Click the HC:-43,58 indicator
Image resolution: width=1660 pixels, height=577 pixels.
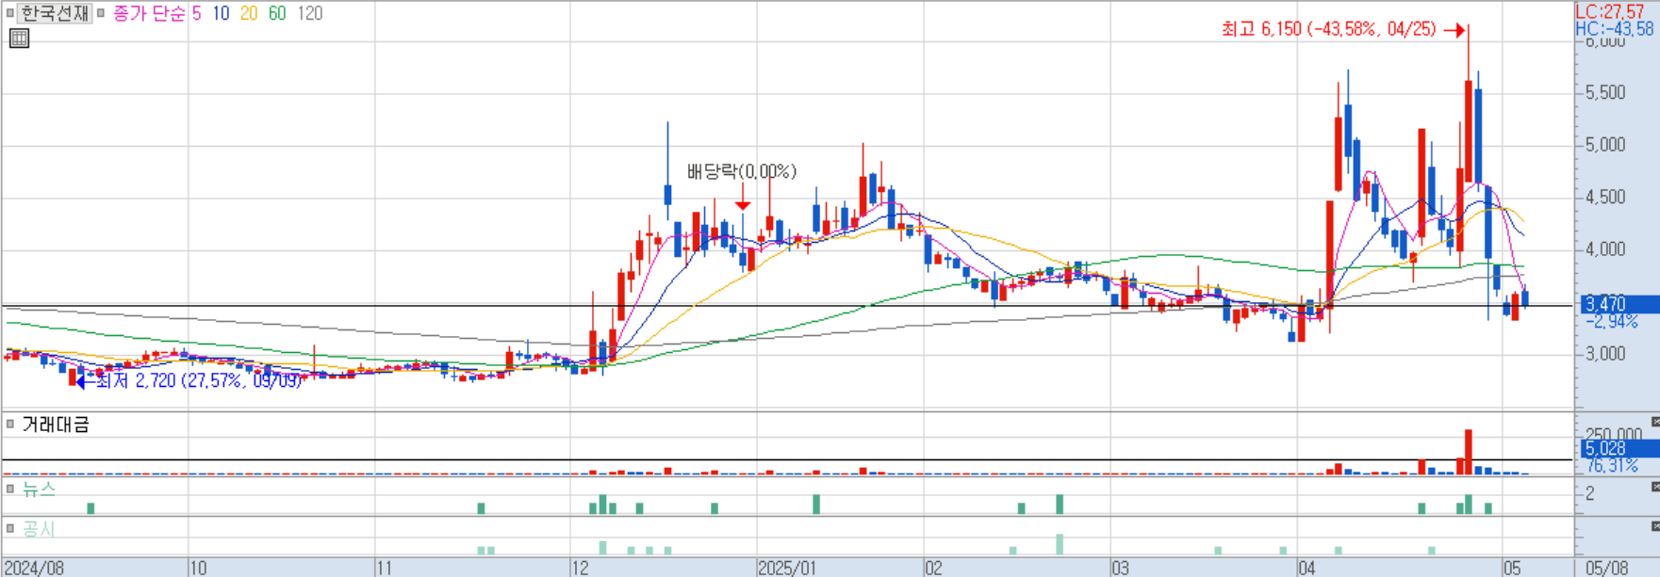[1615, 29]
